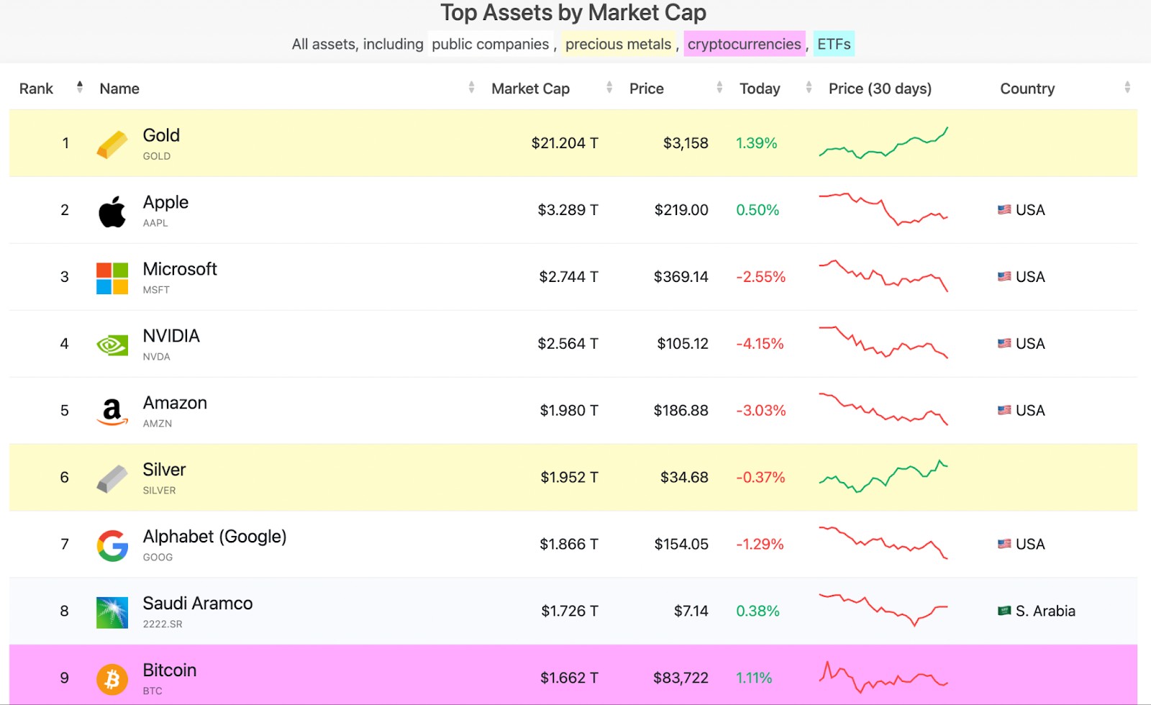Image resolution: width=1151 pixels, height=705 pixels.
Task: Click Gold's 30-day price chart
Action: click(x=883, y=143)
